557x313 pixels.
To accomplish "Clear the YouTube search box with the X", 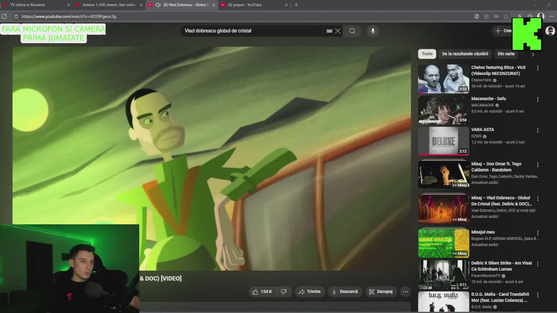I will [x=338, y=31].
